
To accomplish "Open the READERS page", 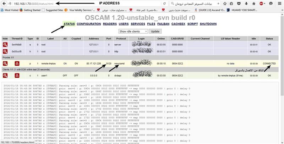I will pyautogui.click(x=110, y=24).
